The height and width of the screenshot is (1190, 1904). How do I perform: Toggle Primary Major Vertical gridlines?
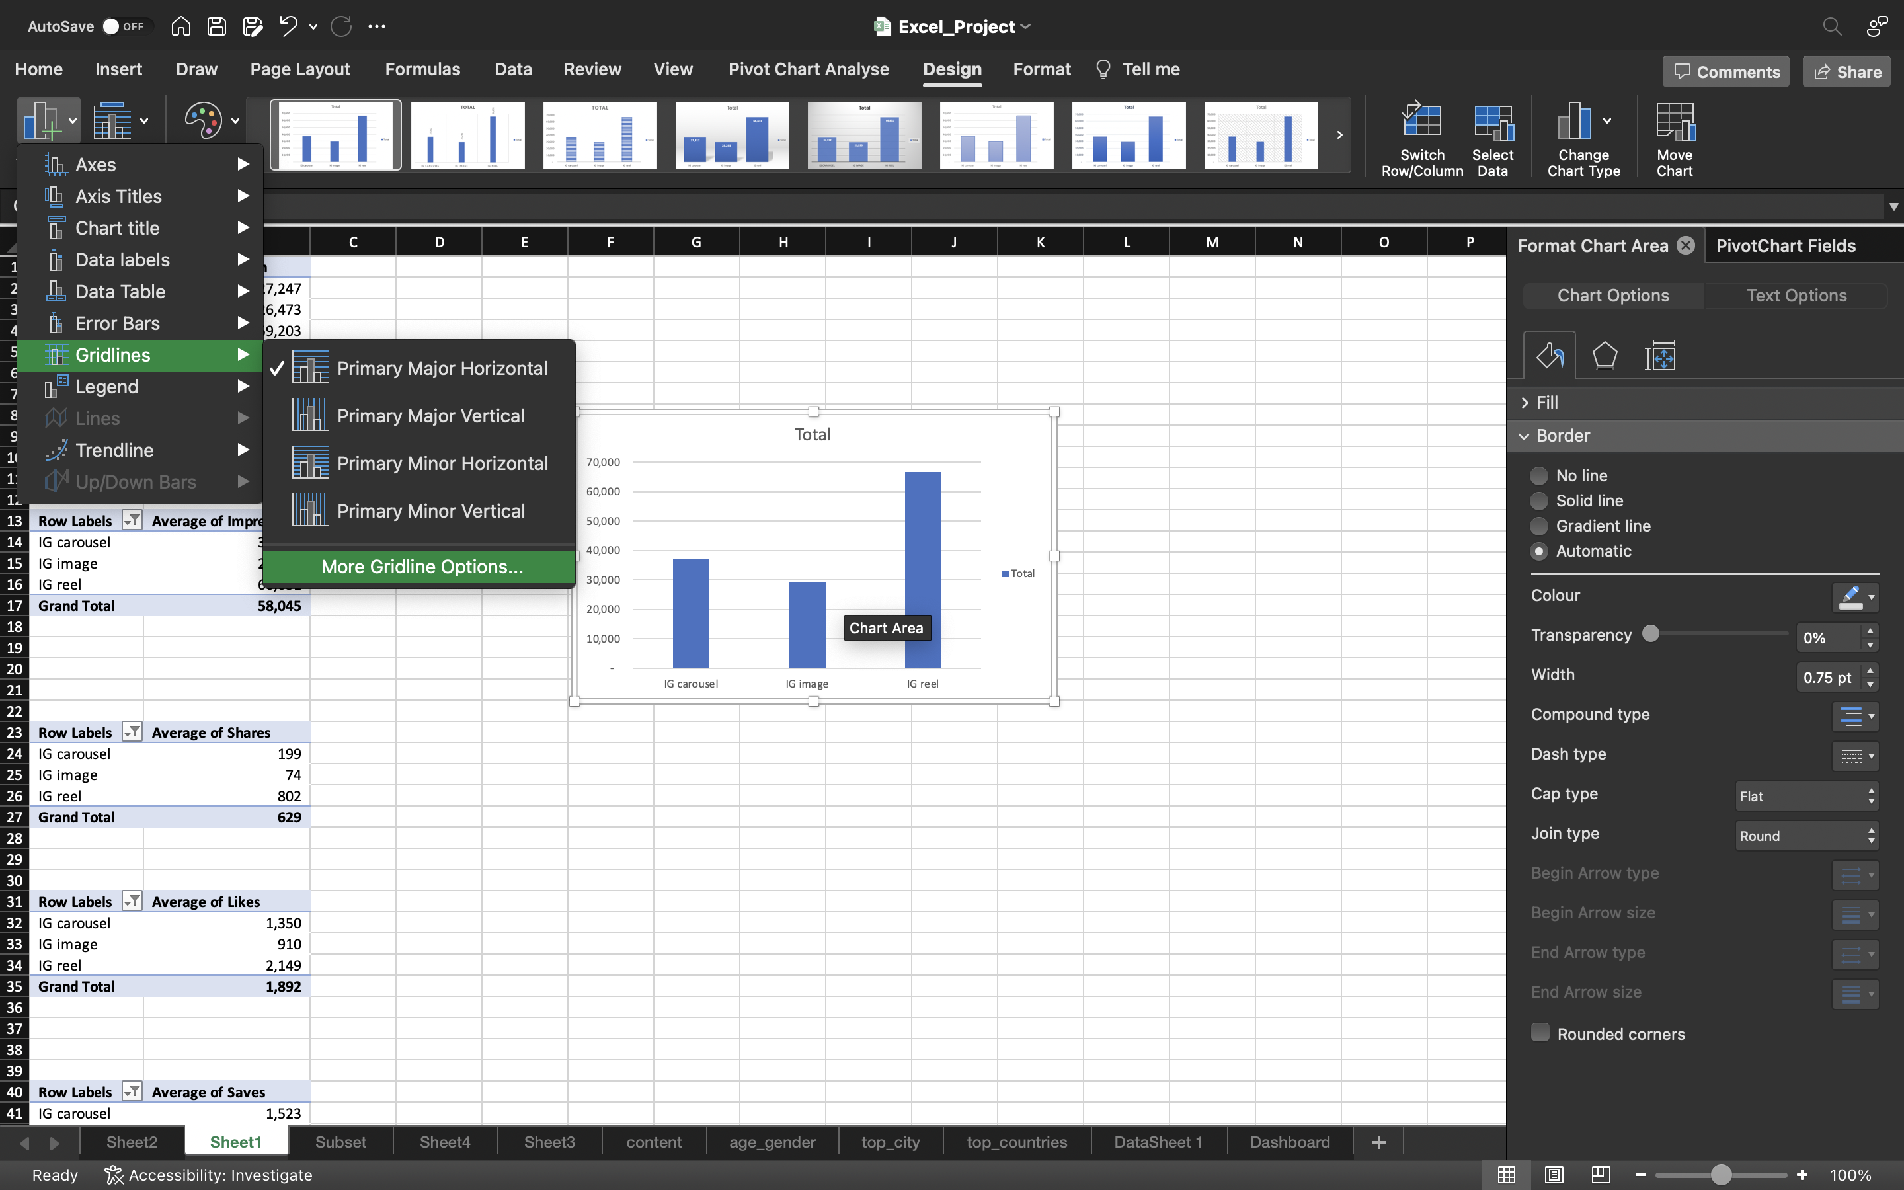(418, 416)
